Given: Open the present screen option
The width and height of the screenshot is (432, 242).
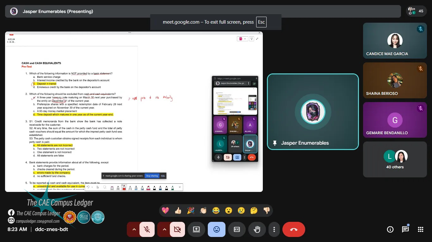Looking at the screenshot, I should [196, 229].
